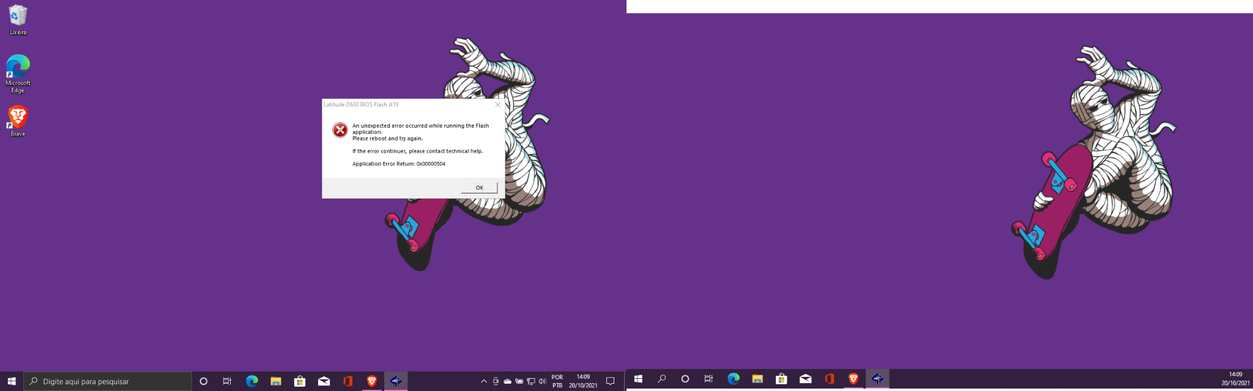Open Start menu on the second monitor taskbar

click(638, 379)
